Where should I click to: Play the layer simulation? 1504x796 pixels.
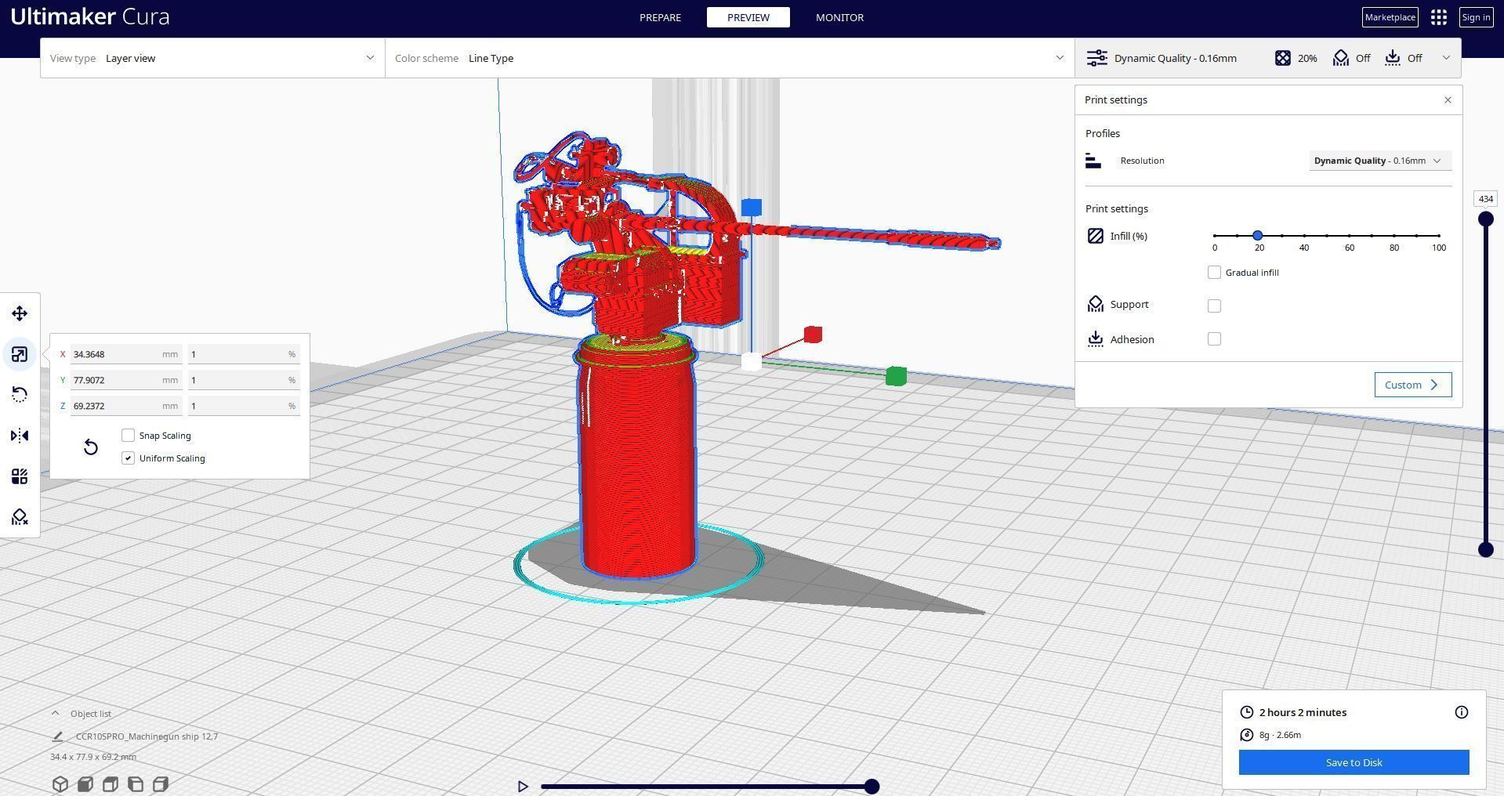(523, 786)
